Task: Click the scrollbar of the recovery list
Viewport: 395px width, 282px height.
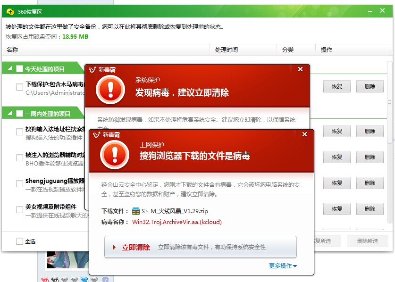Action: 390,102
